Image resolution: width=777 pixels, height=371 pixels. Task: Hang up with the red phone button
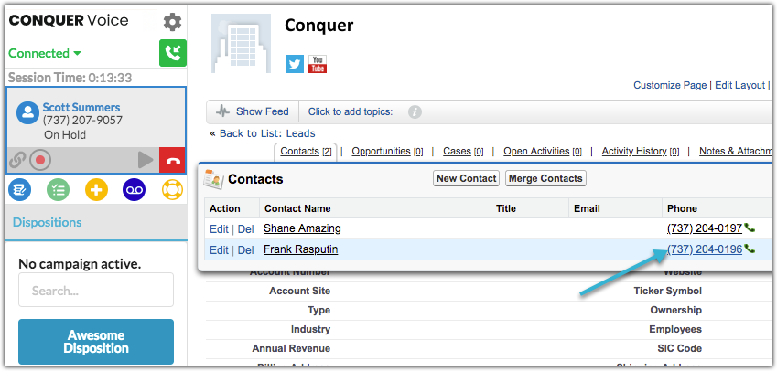[x=172, y=160]
